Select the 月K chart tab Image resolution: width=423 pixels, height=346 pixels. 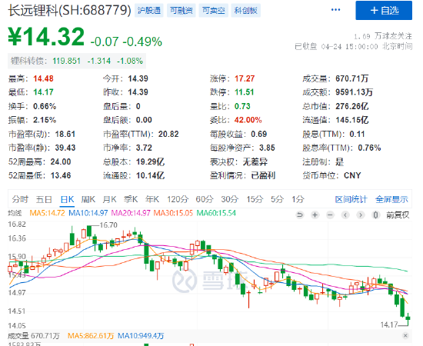click(x=109, y=200)
